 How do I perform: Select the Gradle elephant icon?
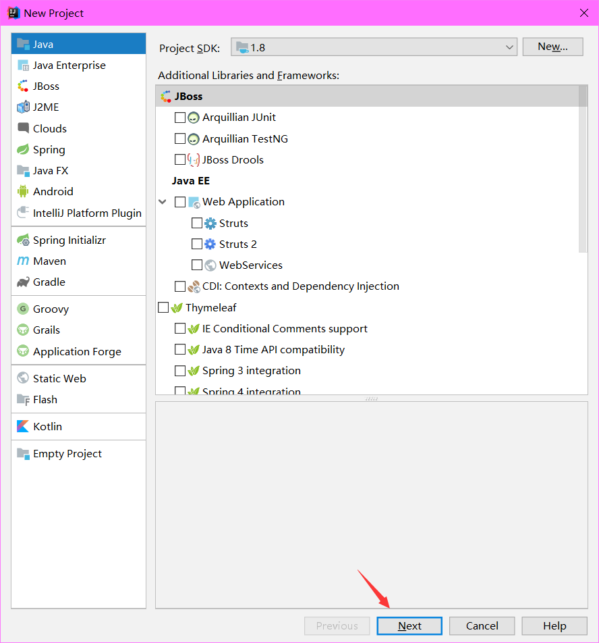[23, 282]
